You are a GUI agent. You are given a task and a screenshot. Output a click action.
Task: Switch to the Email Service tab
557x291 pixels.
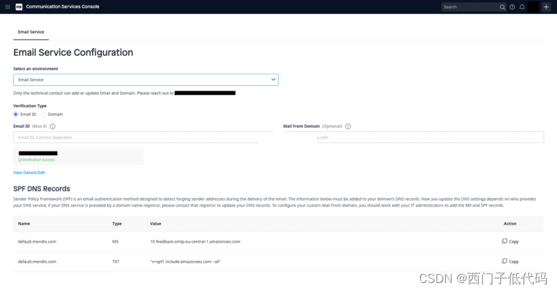pyautogui.click(x=31, y=32)
